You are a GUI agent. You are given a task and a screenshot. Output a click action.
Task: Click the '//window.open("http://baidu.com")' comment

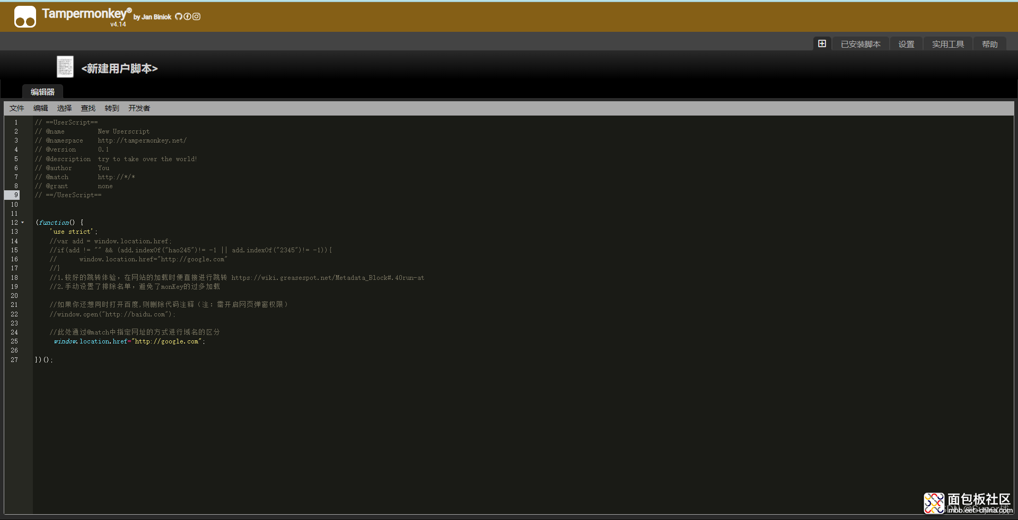point(112,314)
